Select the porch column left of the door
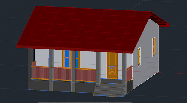 click(98, 69)
